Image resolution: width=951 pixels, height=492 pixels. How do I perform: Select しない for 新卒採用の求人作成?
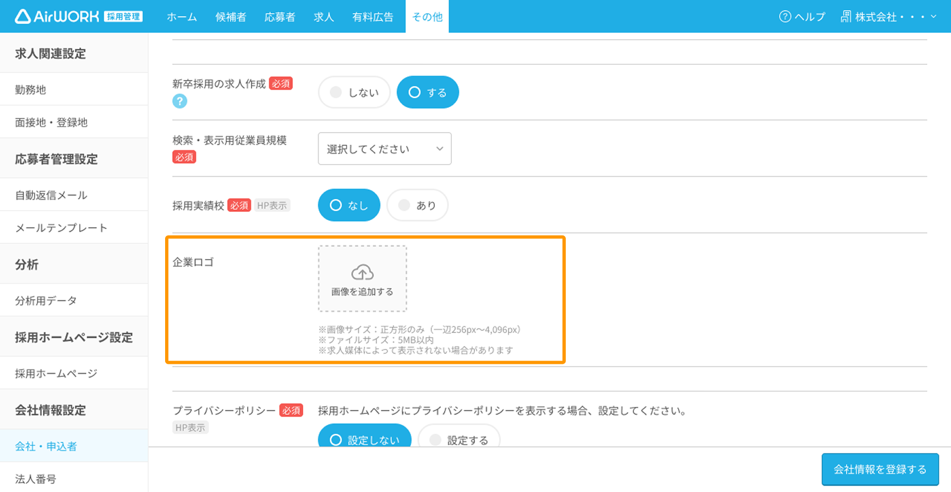[354, 92]
